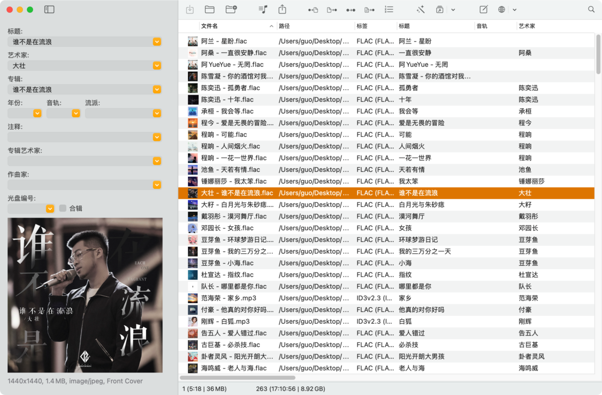Click cover thumbnail of 阿兰 - 星盼.flac row
602x395 pixels.
click(193, 41)
